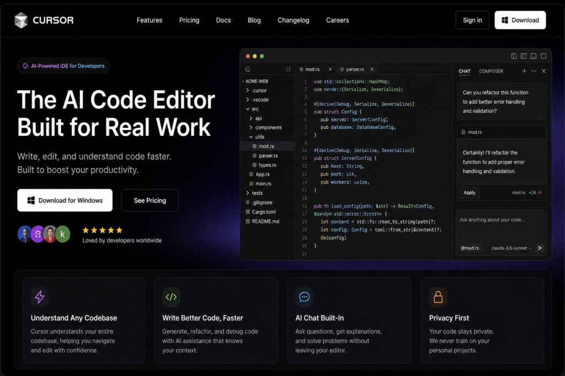565x376 pixels.
Task: Open README.md in the file tree
Action: (262, 221)
